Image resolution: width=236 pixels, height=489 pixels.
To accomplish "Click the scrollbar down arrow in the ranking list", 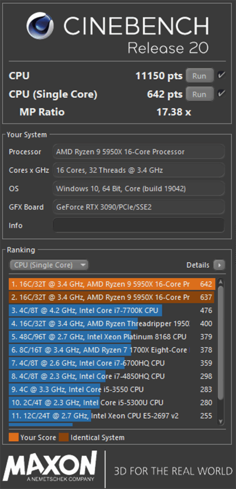I will point(221,421).
